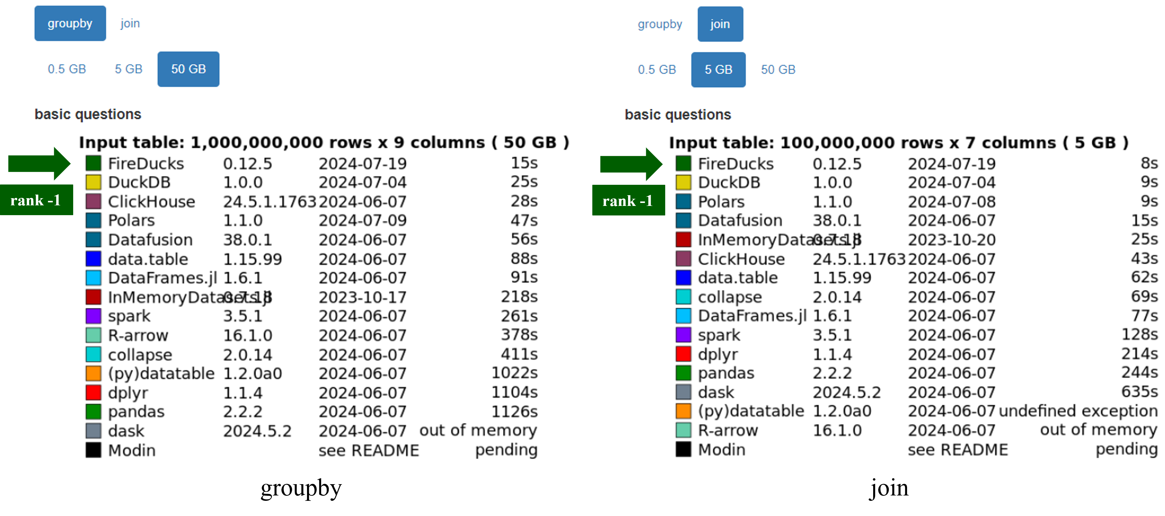Select the 50 GB dataset size
The height and width of the screenshot is (516, 1165).
tap(188, 69)
